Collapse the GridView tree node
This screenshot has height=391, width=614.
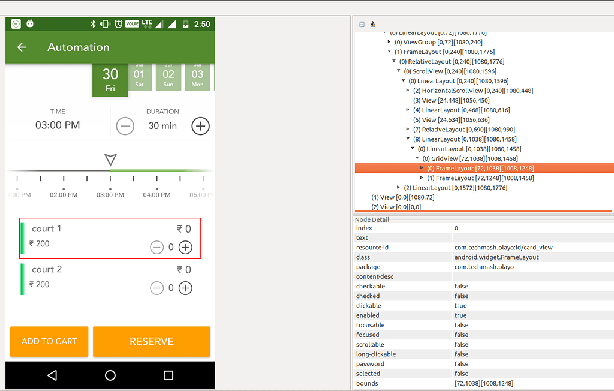[x=417, y=158]
